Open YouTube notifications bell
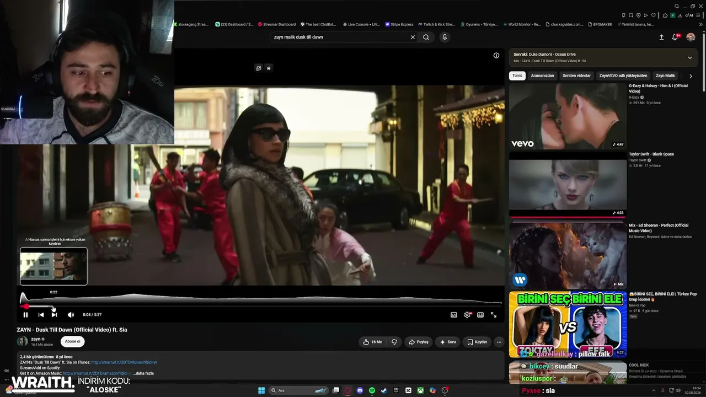706x397 pixels. [675, 37]
